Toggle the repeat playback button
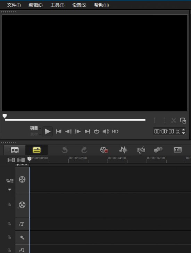Image resolution: width=191 pixels, height=253 pixels. coord(97,131)
